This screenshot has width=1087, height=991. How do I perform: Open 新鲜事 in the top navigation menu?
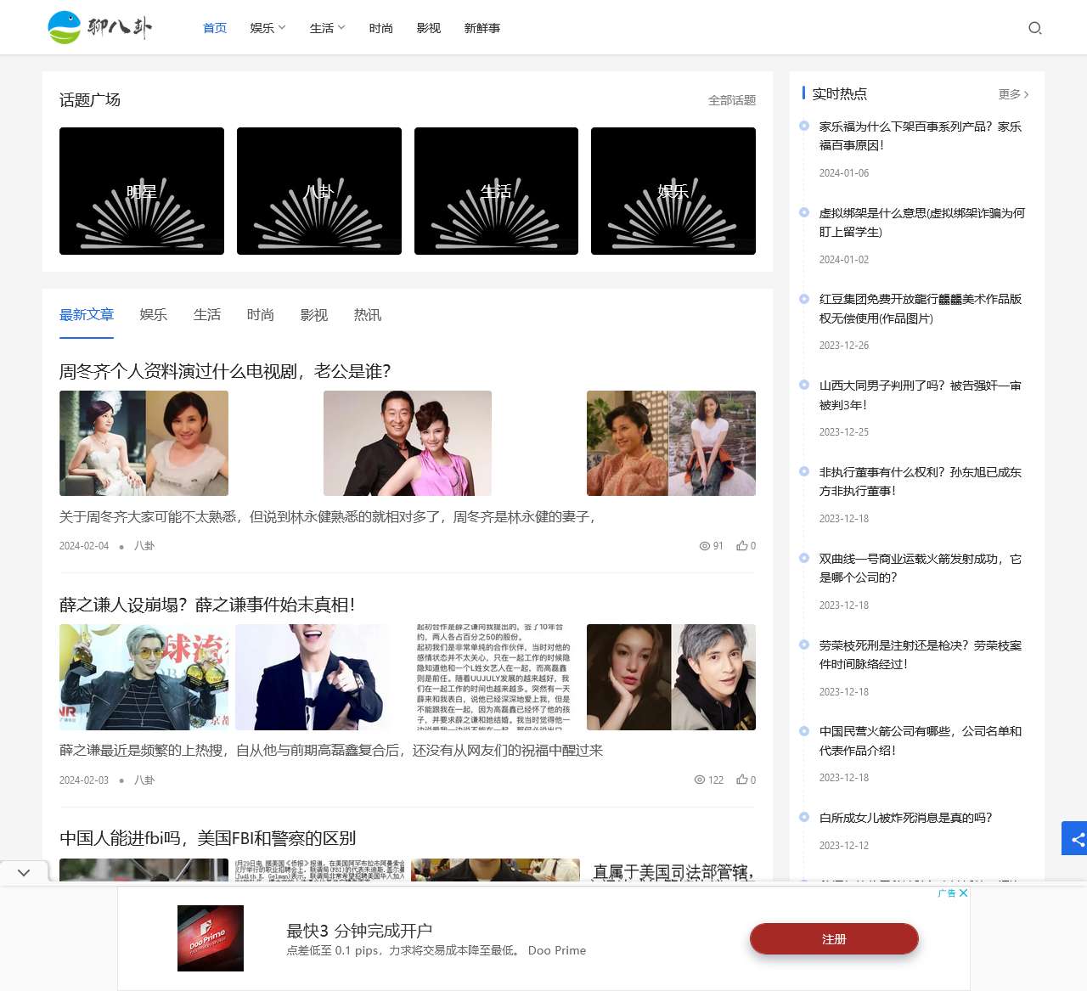[x=482, y=28]
